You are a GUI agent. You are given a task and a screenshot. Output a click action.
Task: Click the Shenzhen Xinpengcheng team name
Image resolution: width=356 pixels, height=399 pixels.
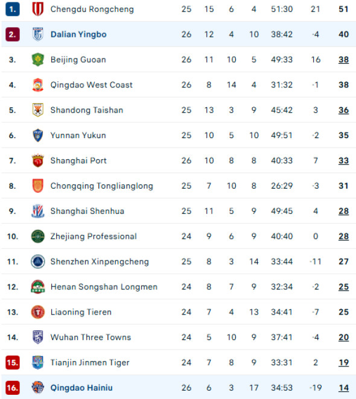pos(100,262)
